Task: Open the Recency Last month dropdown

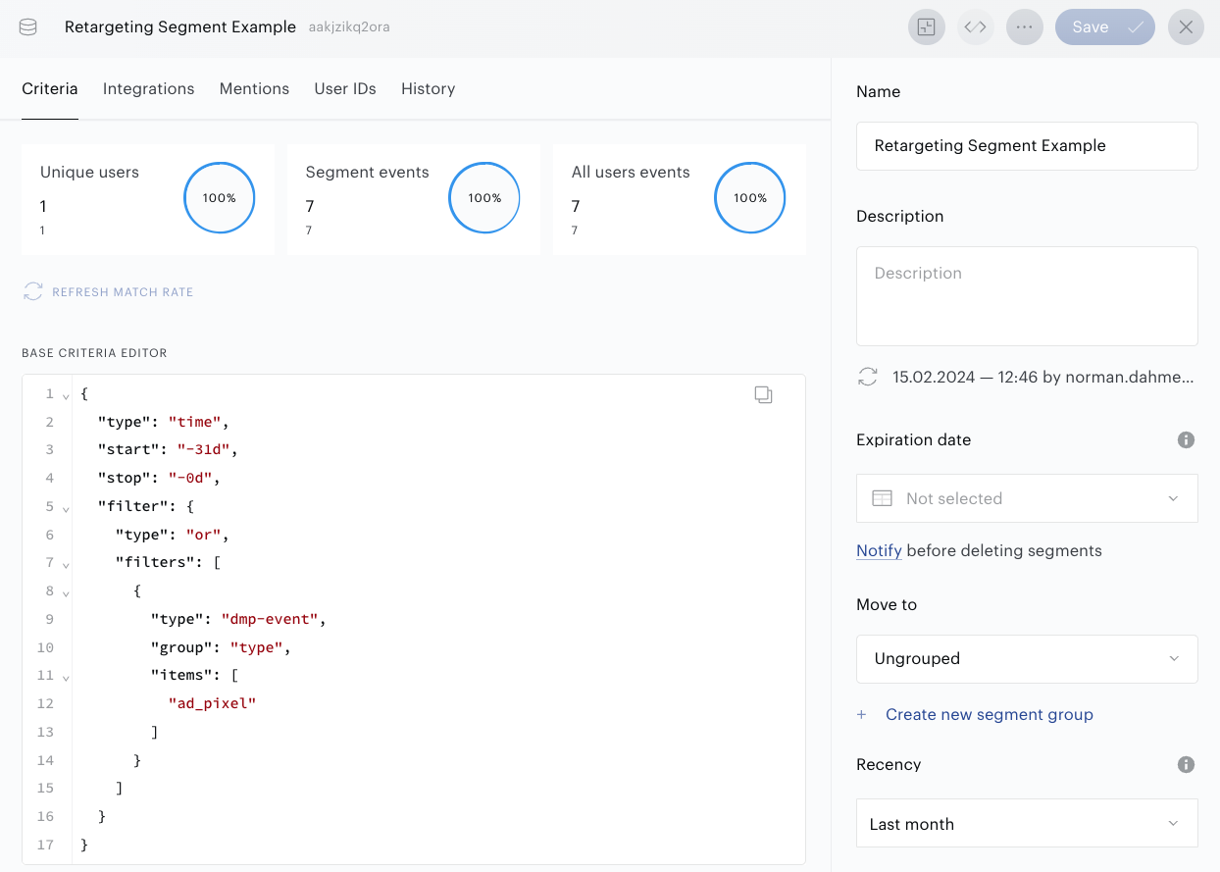Action: (1027, 824)
